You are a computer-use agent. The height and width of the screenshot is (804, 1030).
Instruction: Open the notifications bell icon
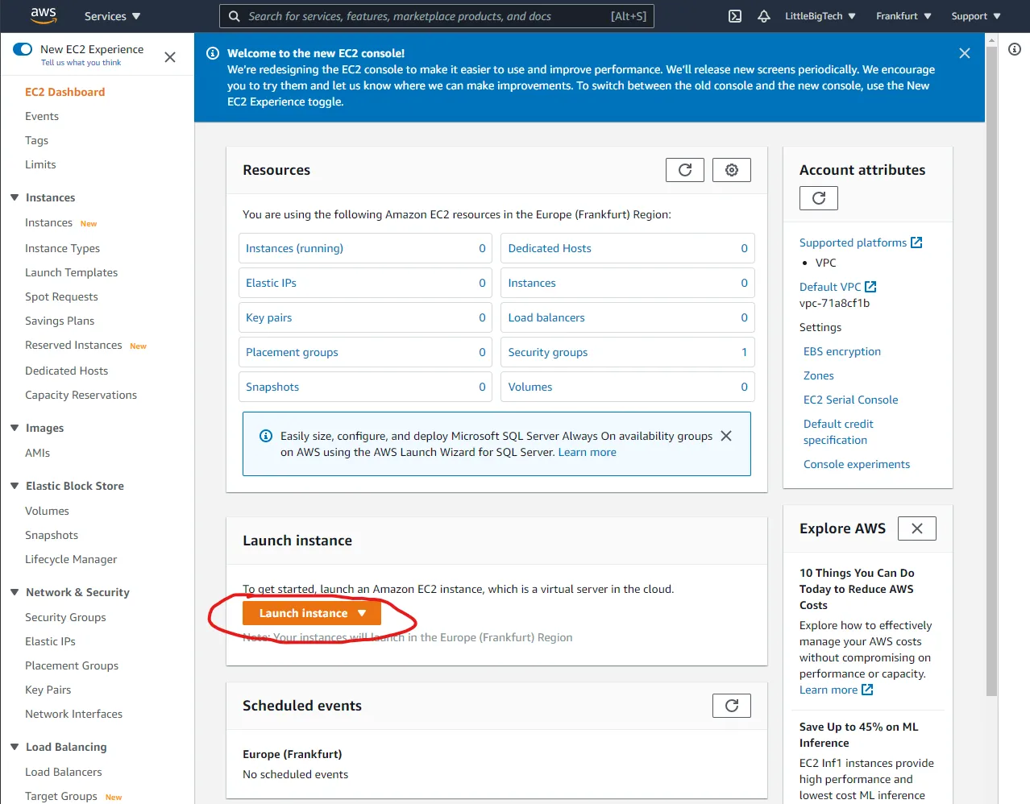764,16
